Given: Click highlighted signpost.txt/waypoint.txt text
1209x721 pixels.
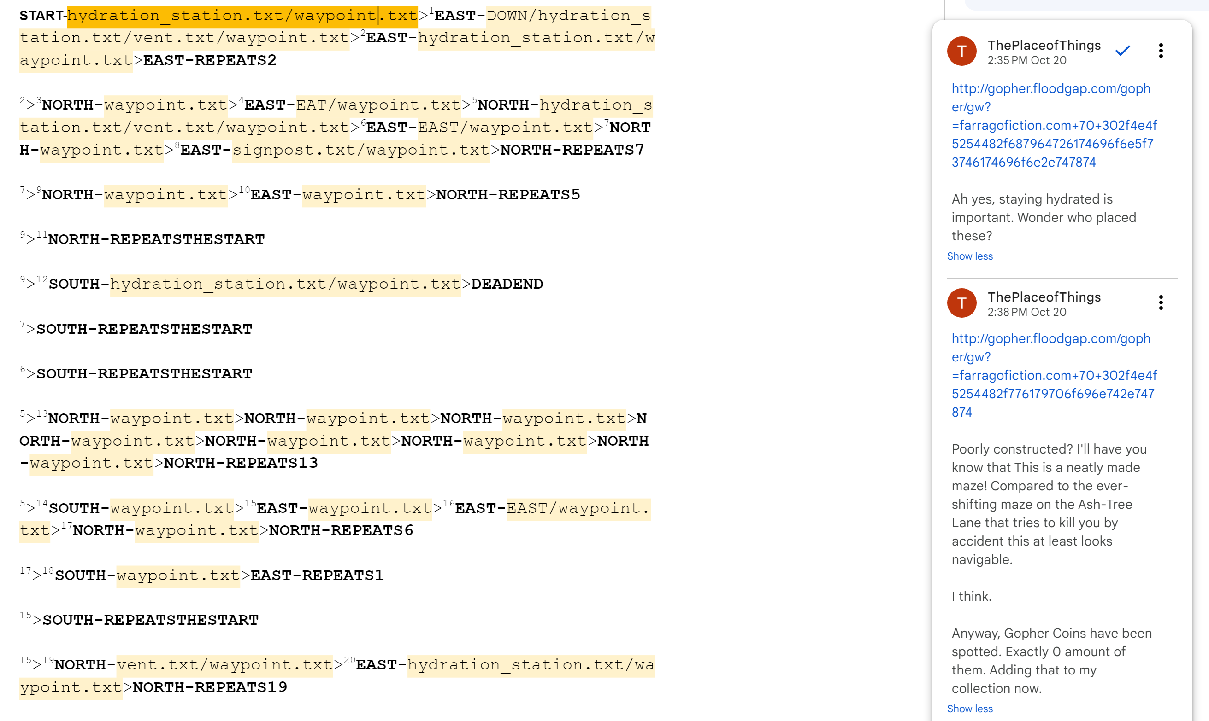Looking at the screenshot, I should 360,150.
